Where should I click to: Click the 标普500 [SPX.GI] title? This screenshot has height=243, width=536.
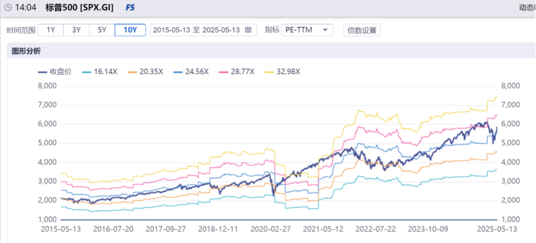[79, 8]
